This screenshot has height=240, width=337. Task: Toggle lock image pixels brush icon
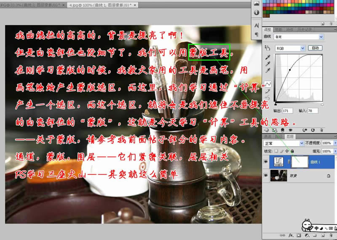[x=281, y=151]
